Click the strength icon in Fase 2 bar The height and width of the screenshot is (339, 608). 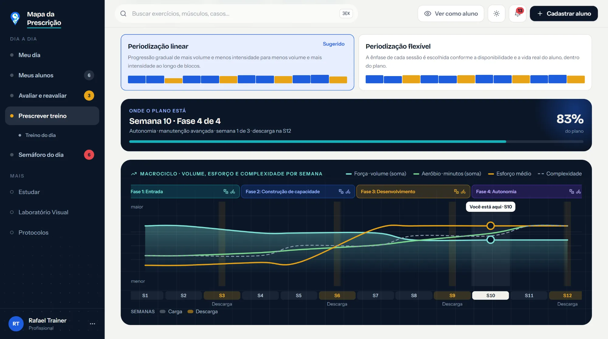point(341,191)
